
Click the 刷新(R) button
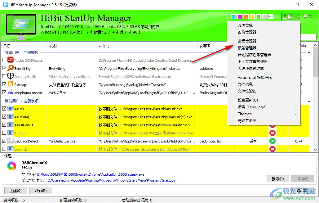(x=41, y=191)
